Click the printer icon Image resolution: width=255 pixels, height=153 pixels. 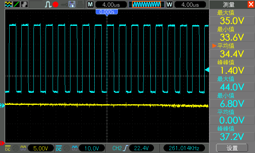80,4
